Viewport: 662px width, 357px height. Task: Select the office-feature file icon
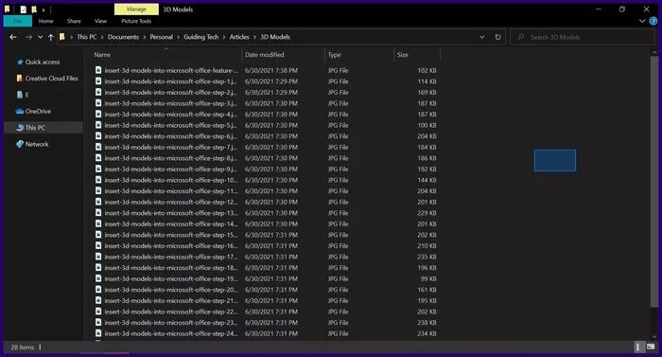[98, 70]
